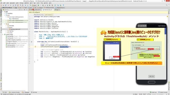Expand the manifests folder

[5, 13]
